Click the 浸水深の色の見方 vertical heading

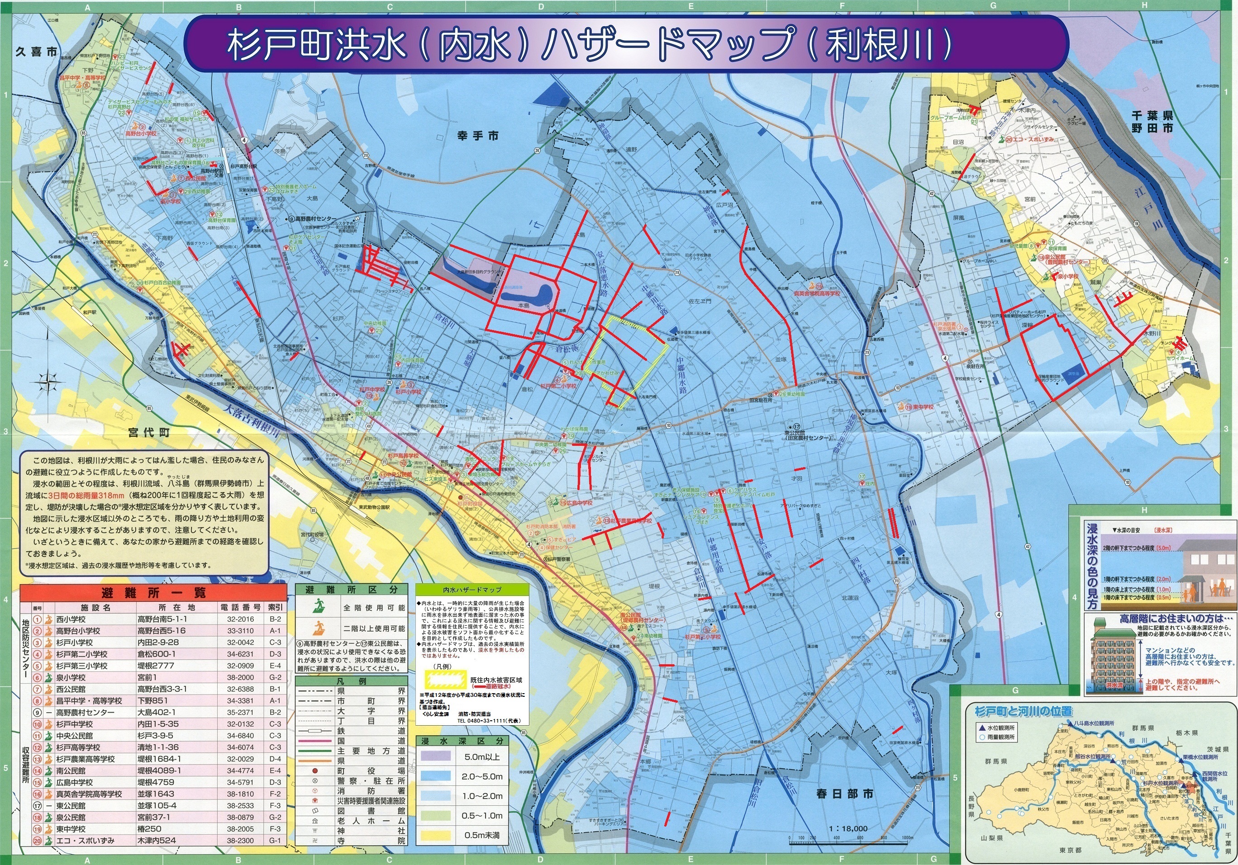tap(1092, 567)
